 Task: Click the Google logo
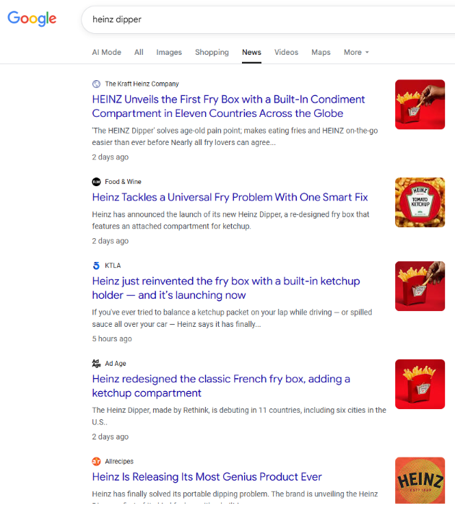[x=32, y=19]
